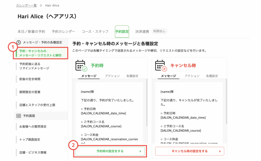Click the calendar X icon for キャンセル時
This screenshot has width=261, height=161.
coord(161,65)
